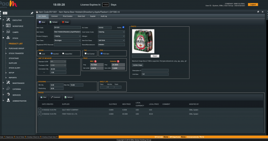Click the Conversion Qty field

tap(58, 69)
